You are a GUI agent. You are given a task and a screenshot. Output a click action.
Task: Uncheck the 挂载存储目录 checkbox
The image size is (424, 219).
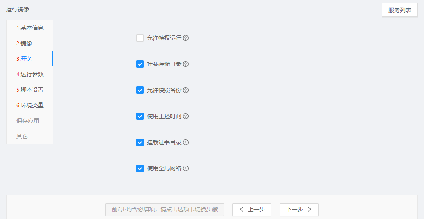pyautogui.click(x=140, y=64)
